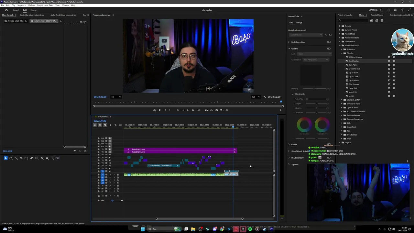Show hidden track V13 output
The height and width of the screenshot is (233, 414).
[110, 138]
